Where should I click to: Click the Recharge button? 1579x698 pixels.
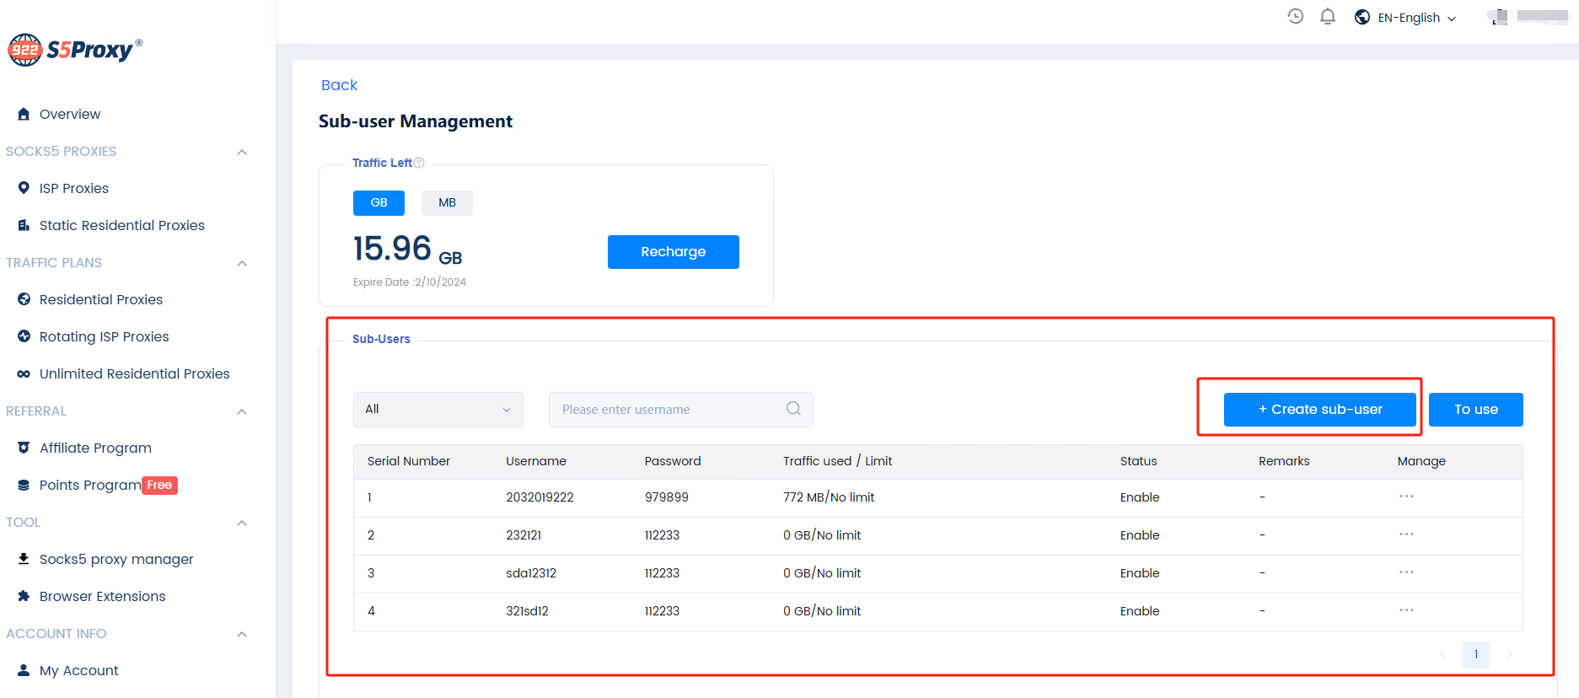tap(674, 252)
